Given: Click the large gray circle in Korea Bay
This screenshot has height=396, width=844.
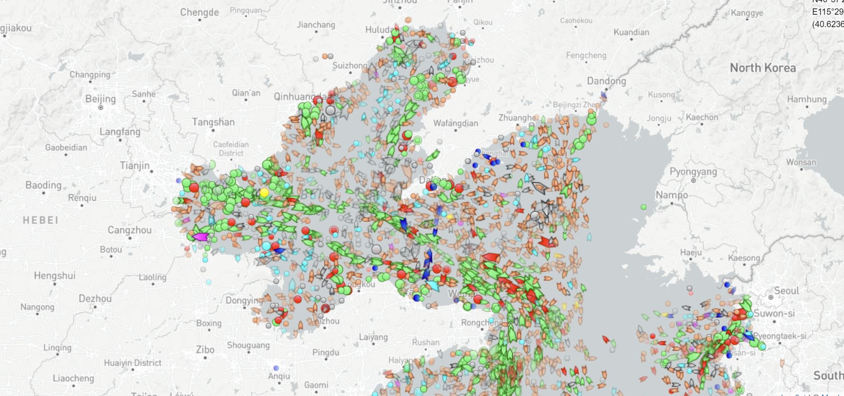Looking at the screenshot, I should [x=535, y=216].
